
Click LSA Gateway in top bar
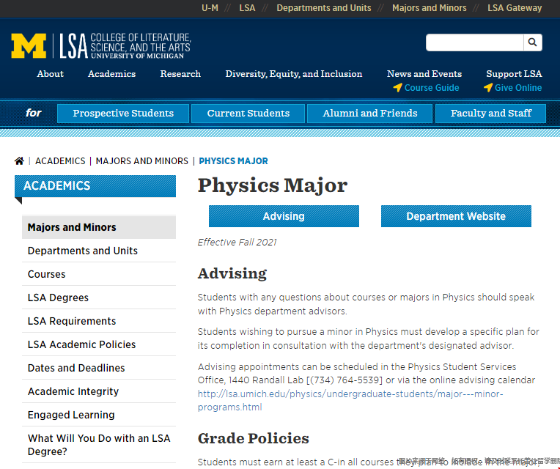[515, 8]
